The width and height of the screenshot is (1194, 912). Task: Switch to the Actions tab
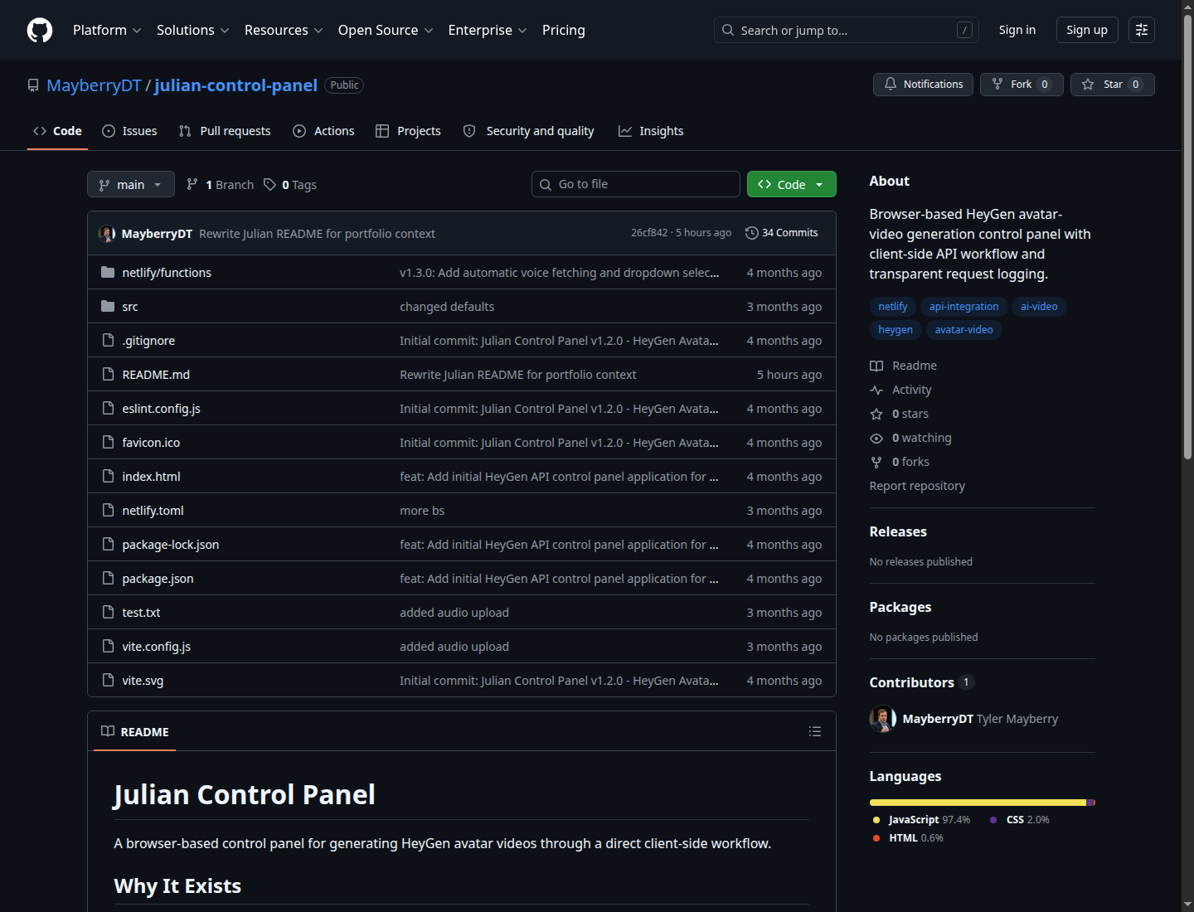point(323,131)
